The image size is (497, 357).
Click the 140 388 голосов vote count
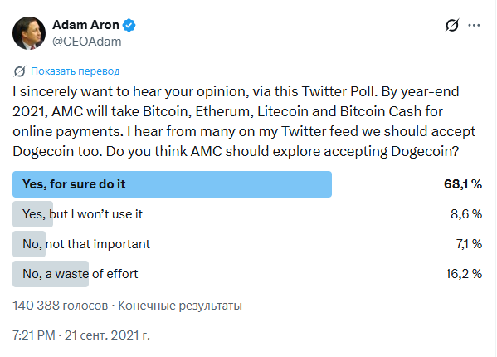[61, 306]
